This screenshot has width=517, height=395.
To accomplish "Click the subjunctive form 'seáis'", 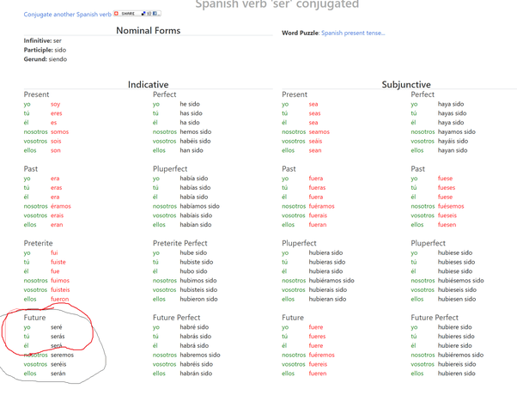I will [x=315, y=141].
